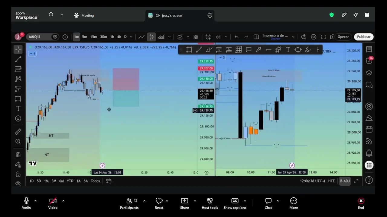Viewport: 387px width, 217px height.
Task: Toggle B-ADJ back adjustment
Action: pos(345,181)
